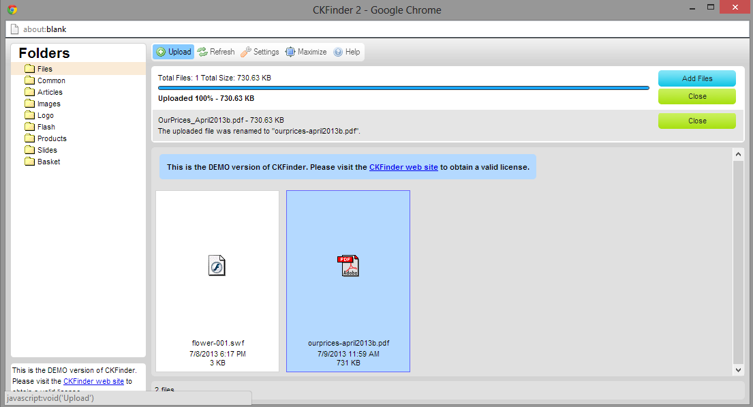Click the Refresh toolbar button

(x=216, y=52)
